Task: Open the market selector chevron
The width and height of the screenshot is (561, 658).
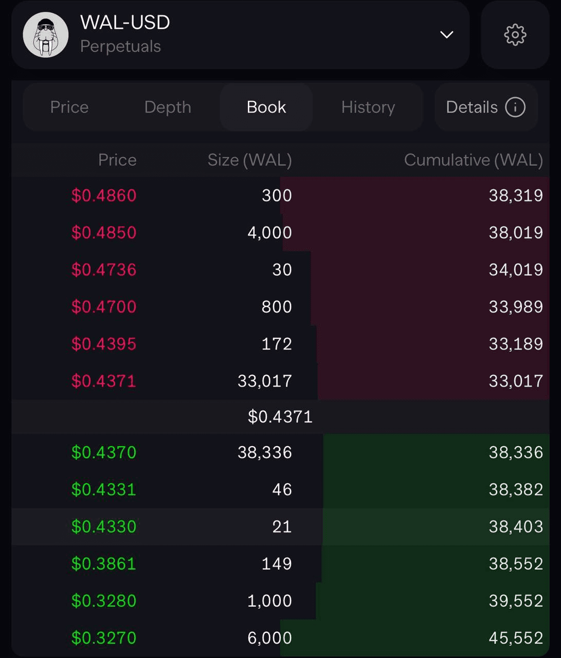Action: click(x=447, y=35)
